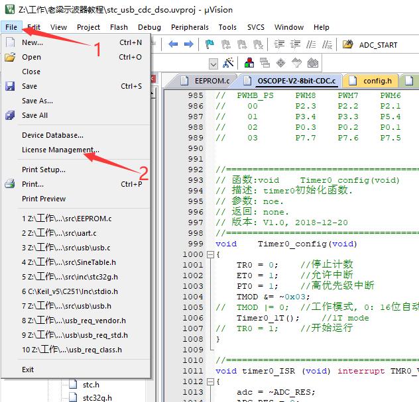Choose Open in the File menu
Image resolution: width=419 pixels, height=402 pixels.
[76, 57]
